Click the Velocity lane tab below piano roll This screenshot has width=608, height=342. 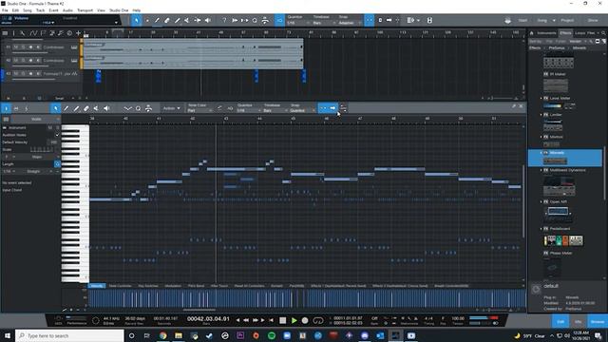tap(97, 286)
